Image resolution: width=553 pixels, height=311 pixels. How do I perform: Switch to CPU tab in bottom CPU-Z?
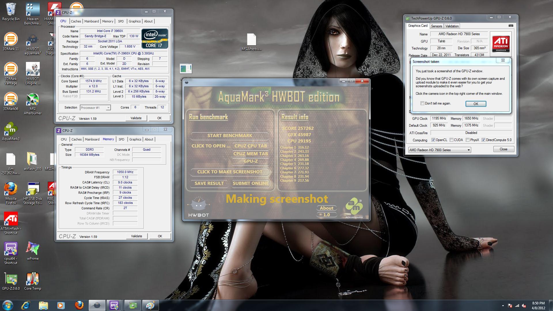click(x=64, y=139)
